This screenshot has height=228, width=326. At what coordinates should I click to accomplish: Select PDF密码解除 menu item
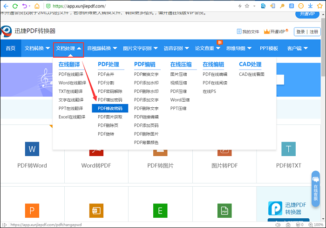click(110, 91)
